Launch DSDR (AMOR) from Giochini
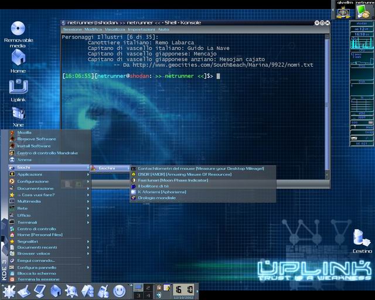 click(203, 175)
